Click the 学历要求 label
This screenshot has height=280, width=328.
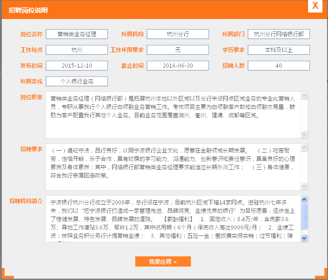[233, 50]
